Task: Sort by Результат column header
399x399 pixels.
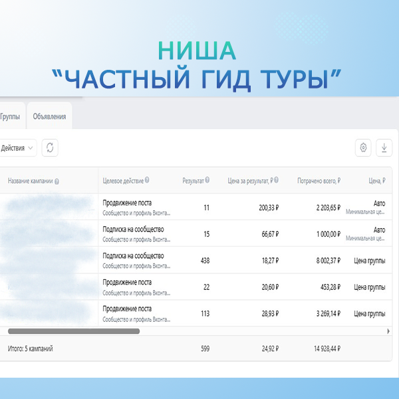Action: pyautogui.click(x=193, y=181)
